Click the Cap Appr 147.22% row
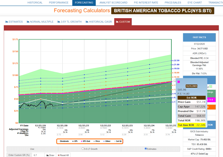 192,107
